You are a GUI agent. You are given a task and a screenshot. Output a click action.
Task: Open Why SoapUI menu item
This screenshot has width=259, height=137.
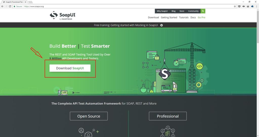[162, 11]
